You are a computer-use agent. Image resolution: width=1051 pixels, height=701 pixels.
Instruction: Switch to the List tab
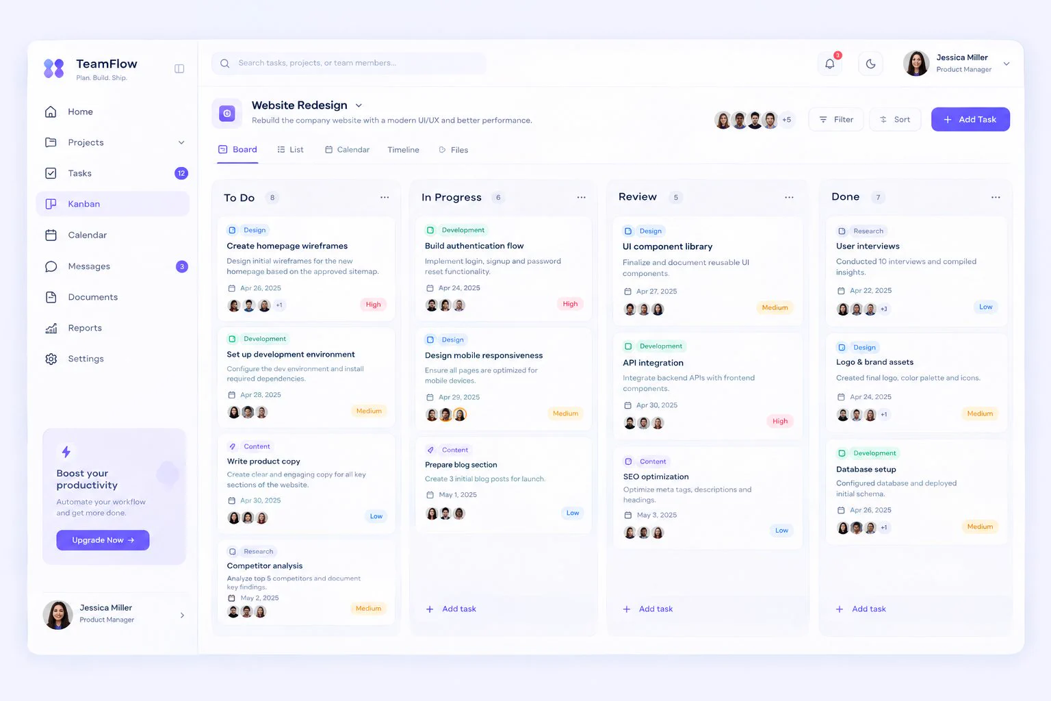pos(290,150)
